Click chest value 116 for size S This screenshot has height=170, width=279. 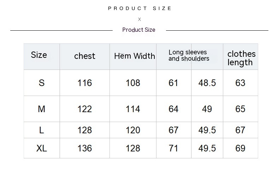tap(85, 83)
